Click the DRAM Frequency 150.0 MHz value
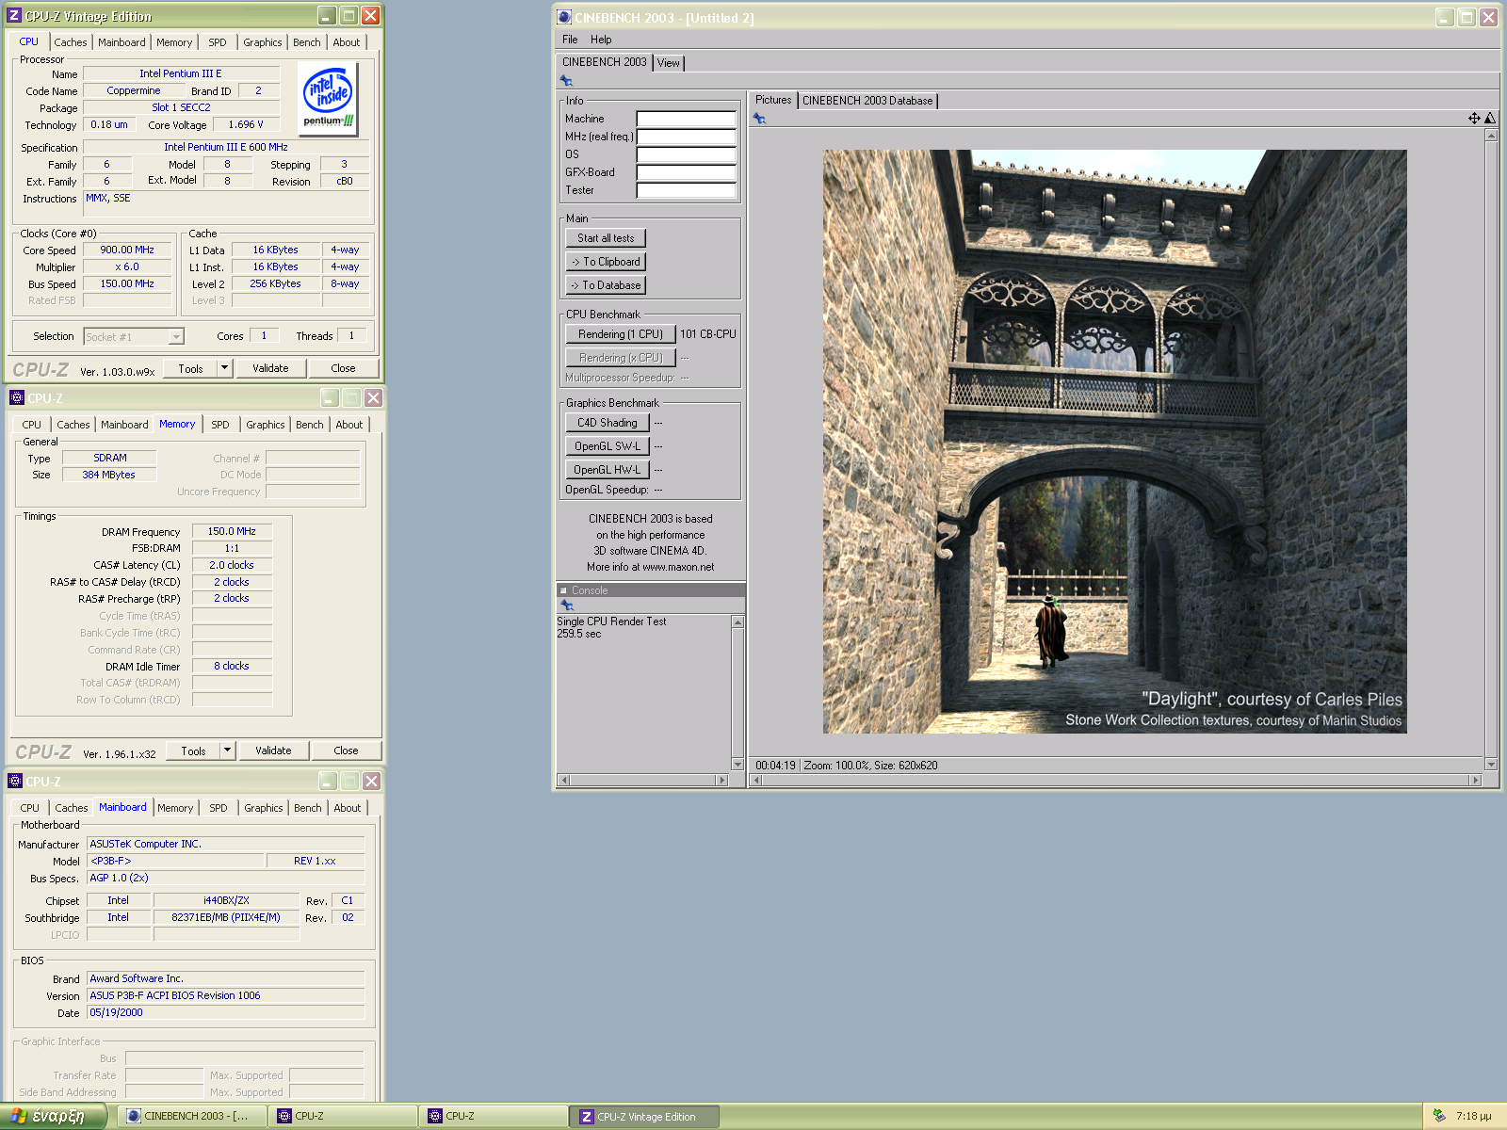The height and width of the screenshot is (1130, 1507). (x=232, y=531)
